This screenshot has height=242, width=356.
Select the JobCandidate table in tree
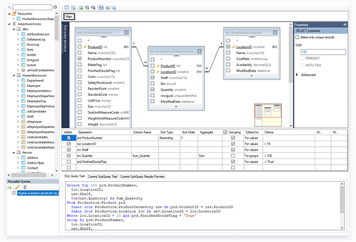click(x=36, y=111)
